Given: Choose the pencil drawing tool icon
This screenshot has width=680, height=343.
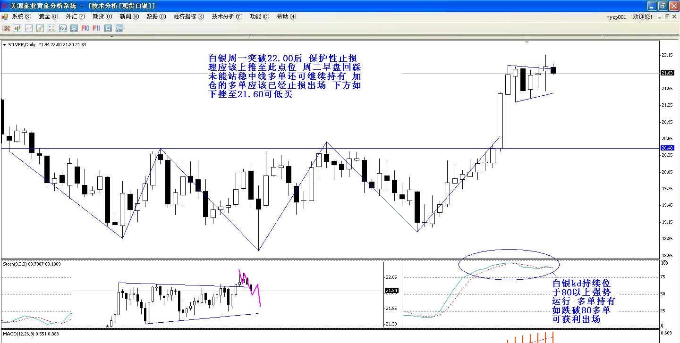Looking at the screenshot, I should [x=40, y=28].
